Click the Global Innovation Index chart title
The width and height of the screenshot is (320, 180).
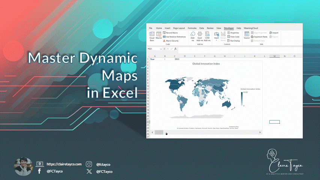(206, 64)
